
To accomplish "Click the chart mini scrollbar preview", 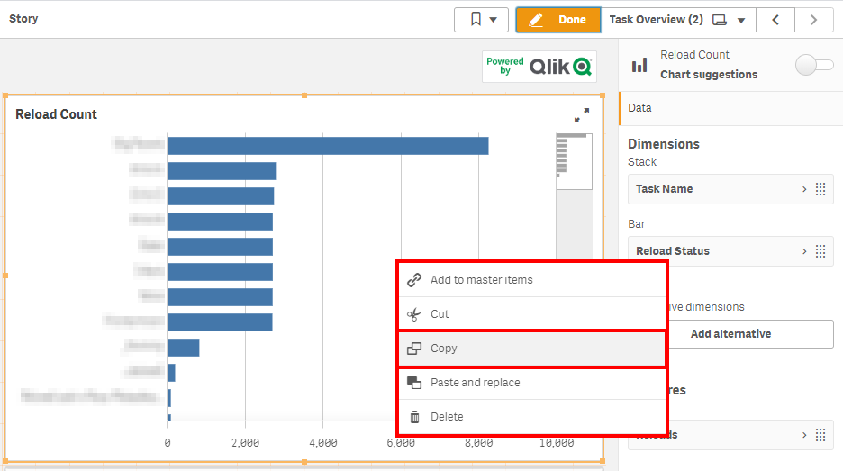I will [574, 160].
